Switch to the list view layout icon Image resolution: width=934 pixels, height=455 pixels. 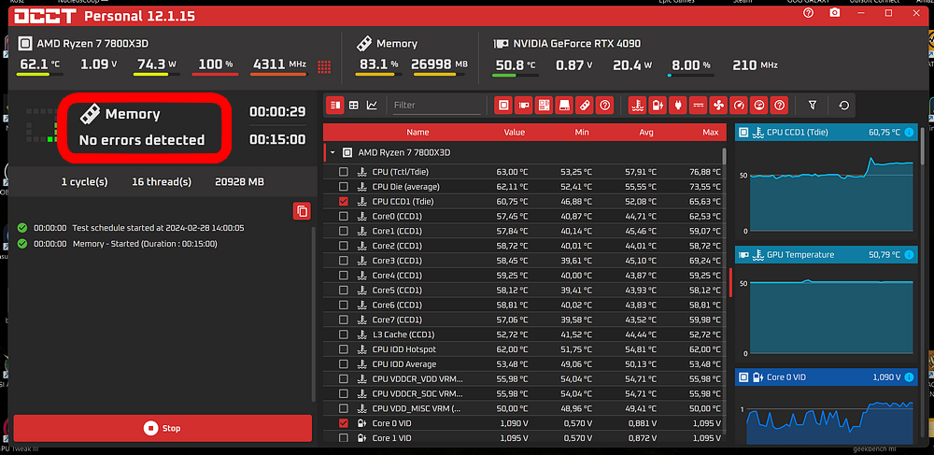click(x=335, y=106)
